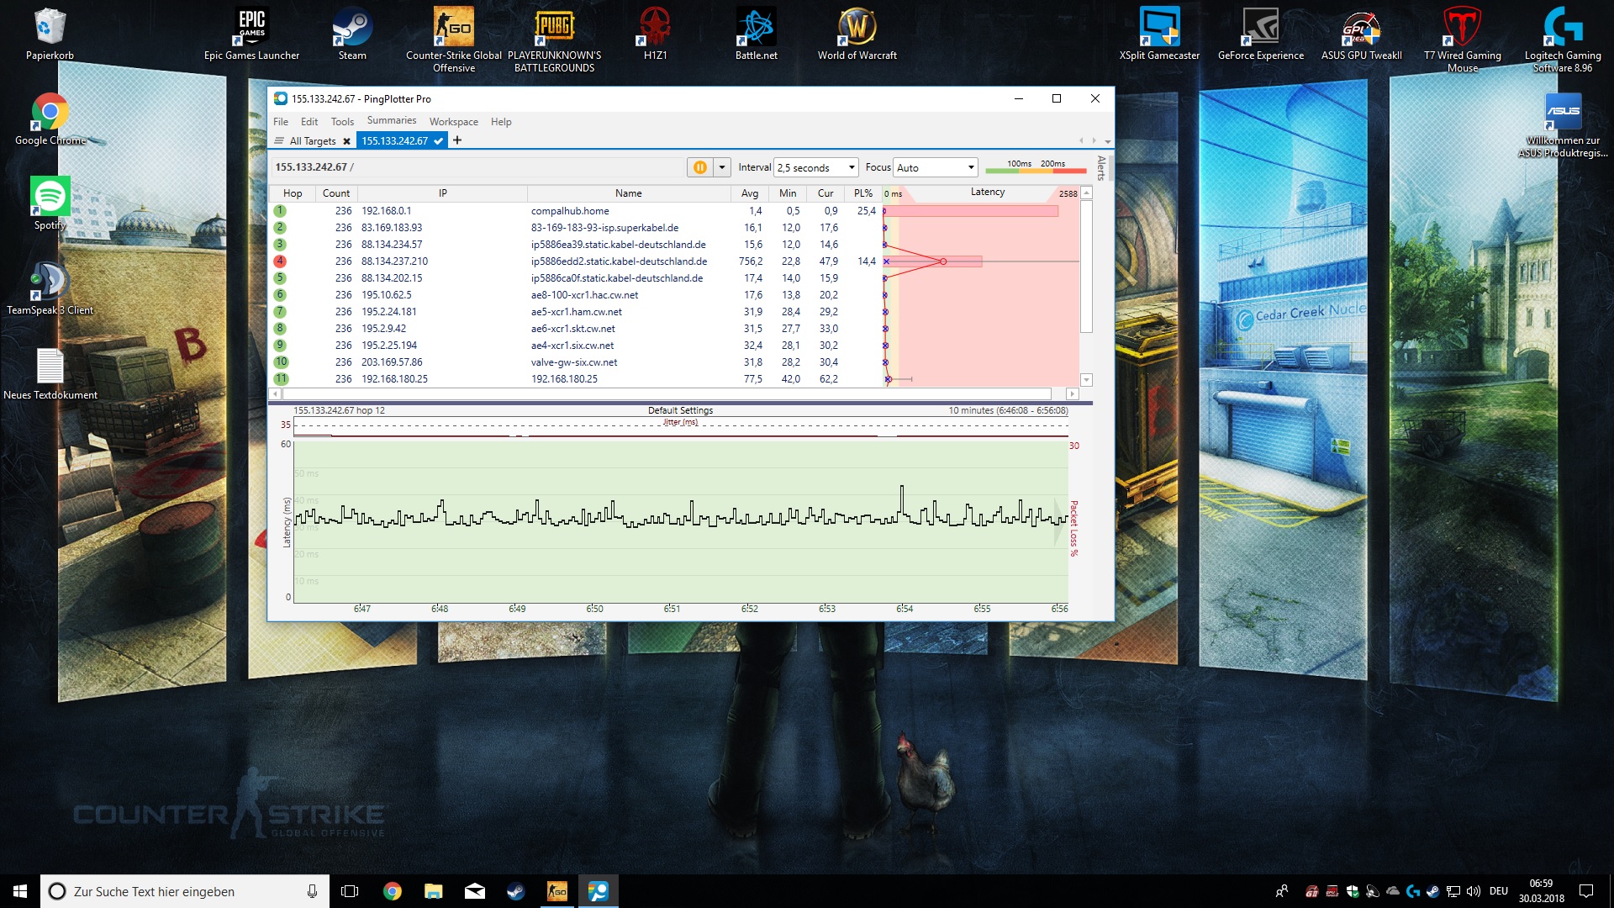Click the taskbar search box
Viewport: 1614px width, 908px height.
[x=185, y=891]
